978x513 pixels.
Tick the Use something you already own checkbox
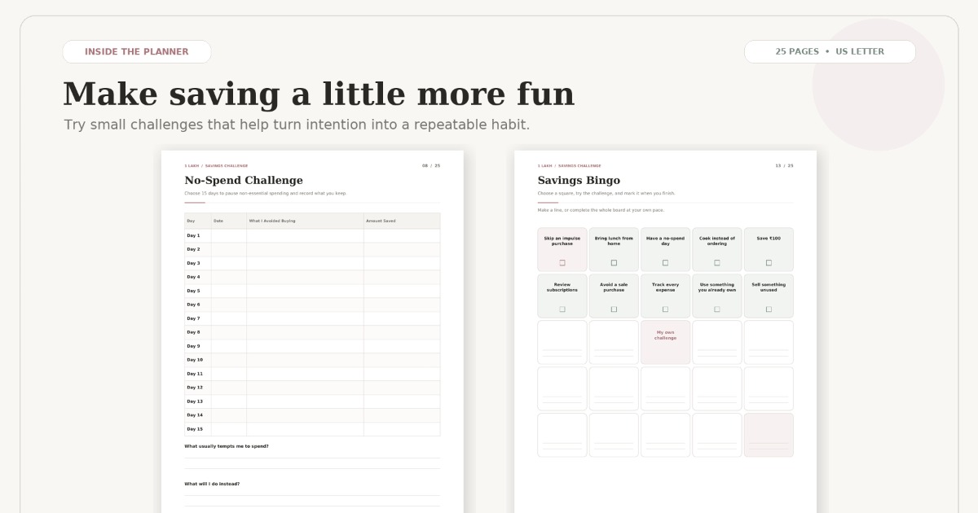(717, 309)
